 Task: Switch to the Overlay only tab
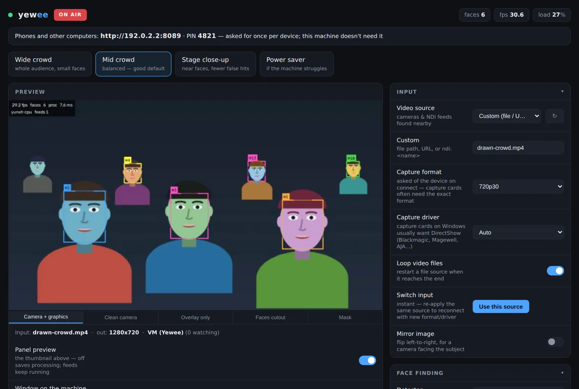[195, 317]
